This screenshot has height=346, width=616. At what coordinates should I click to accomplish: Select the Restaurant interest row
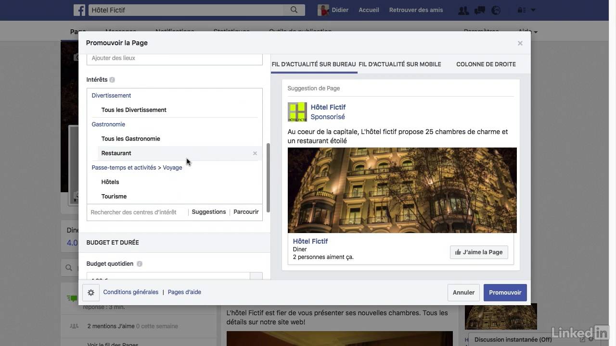[179, 153]
